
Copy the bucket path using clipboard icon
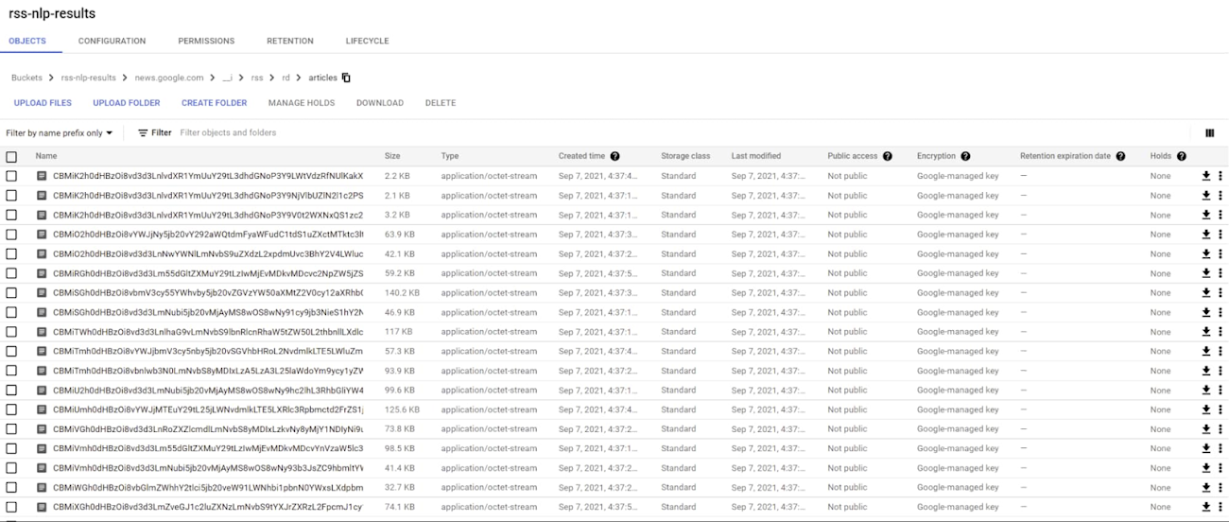tap(346, 78)
